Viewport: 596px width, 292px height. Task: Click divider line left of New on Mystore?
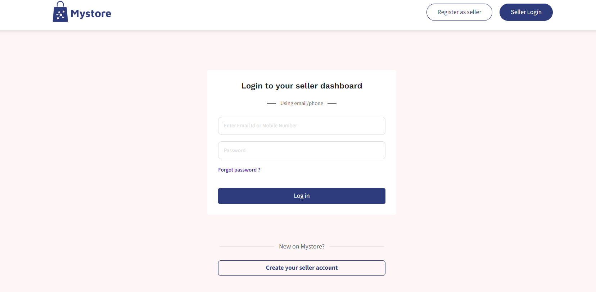click(x=247, y=247)
